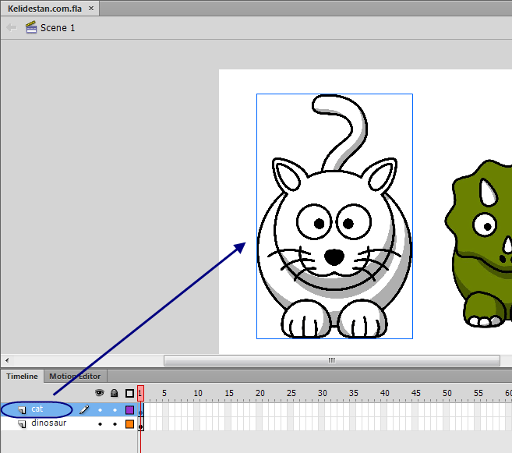This screenshot has height=453, width=512.
Task: Select the Timeline tab
Action: (22, 377)
